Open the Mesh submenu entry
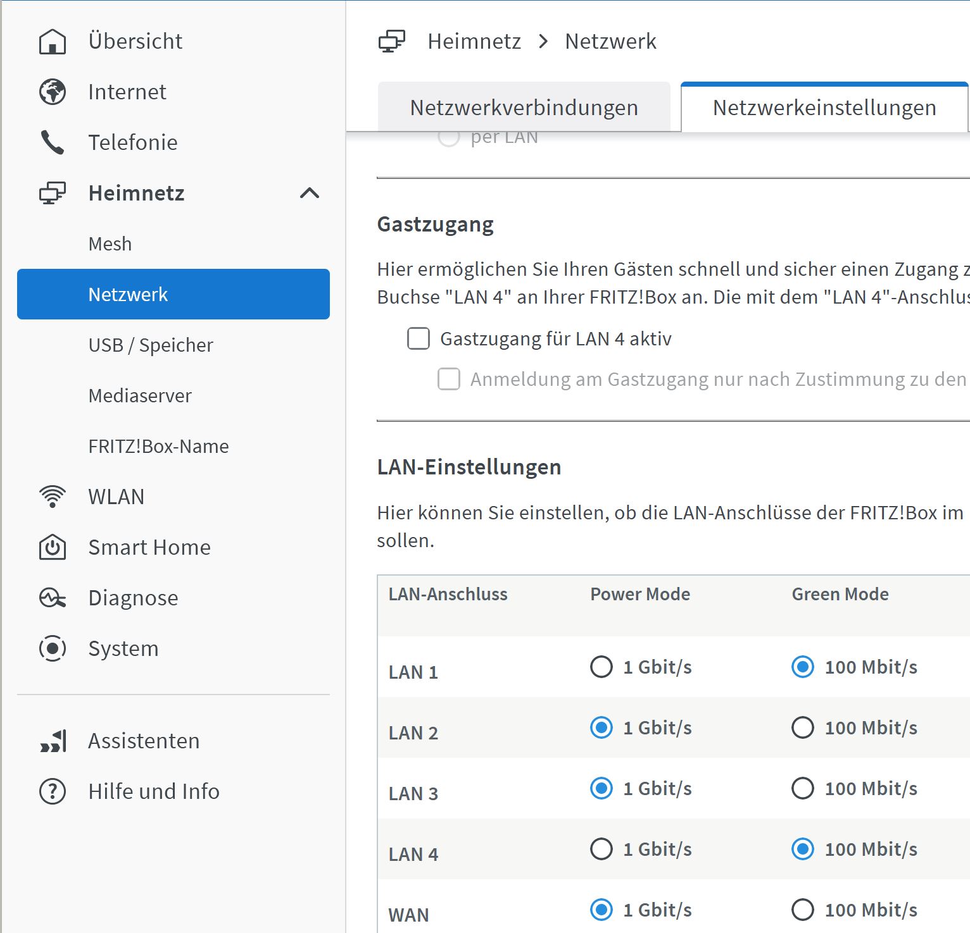This screenshot has width=970, height=933. pyautogui.click(x=110, y=244)
